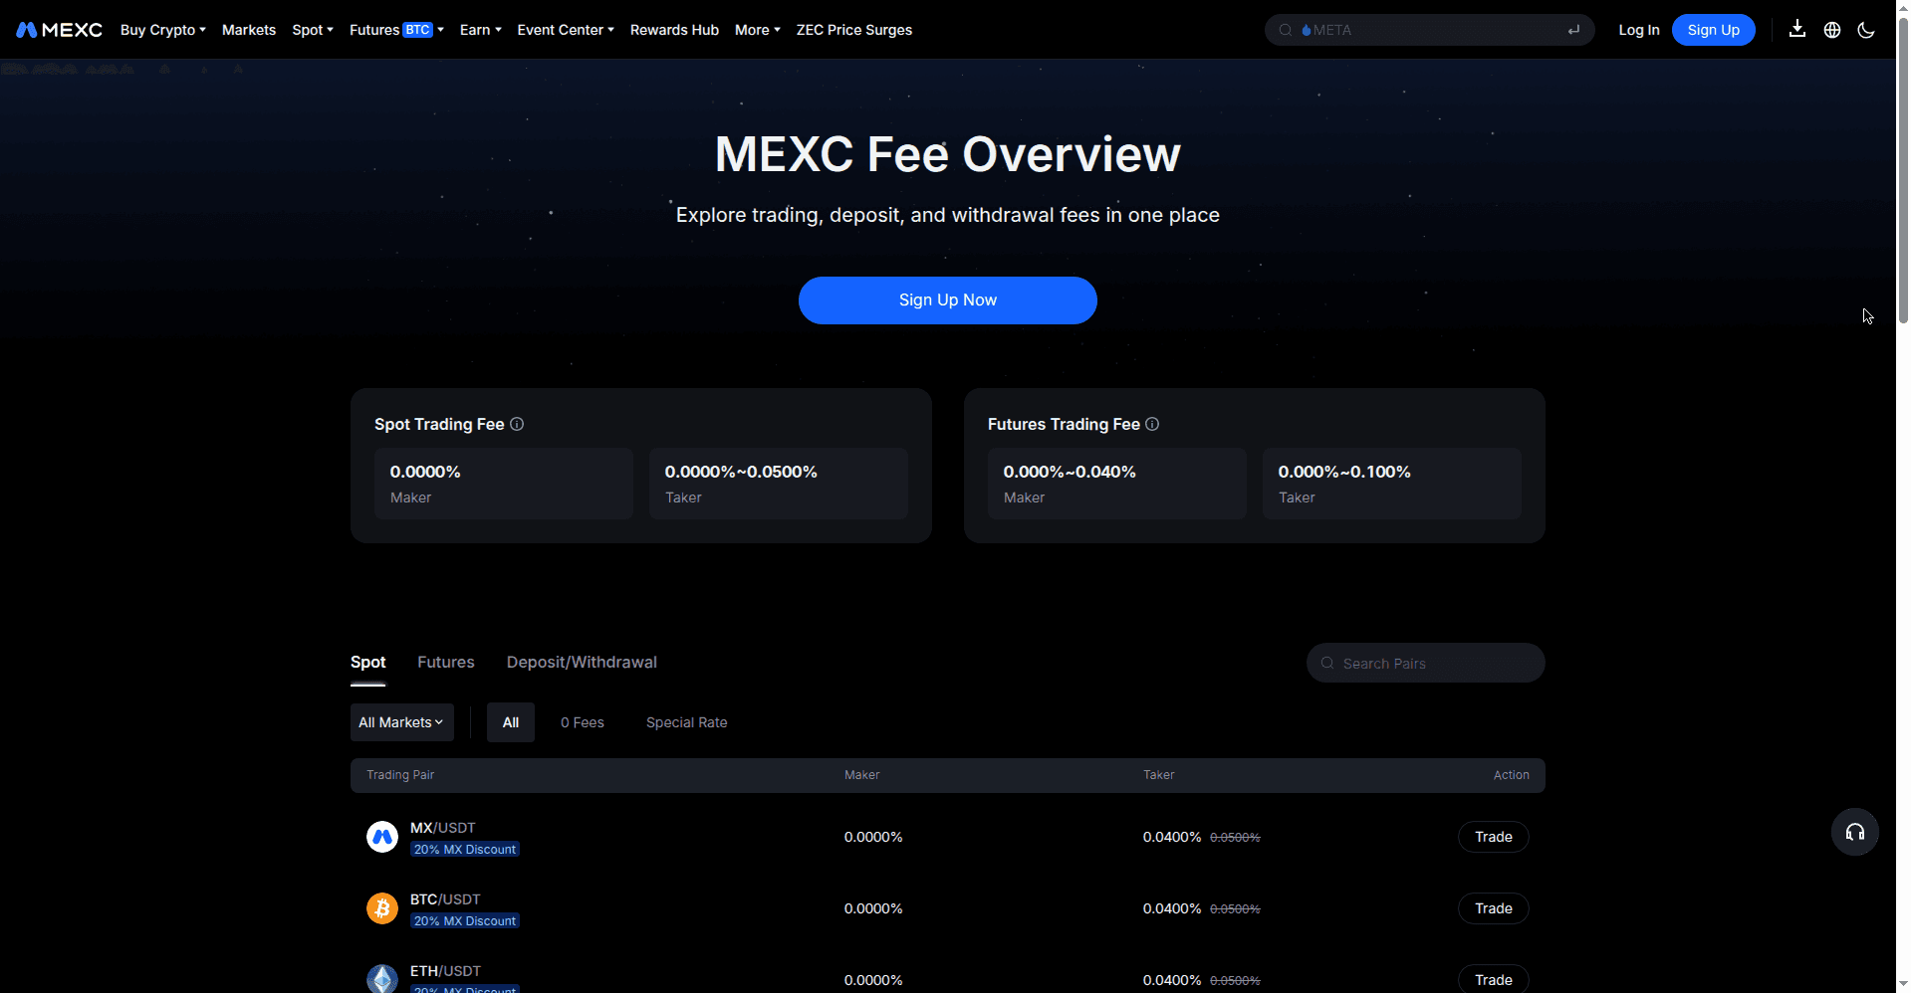Click the 0.0000% maker fee for BTC/USDT
Screen dimensions: 1911x993
point(873,908)
